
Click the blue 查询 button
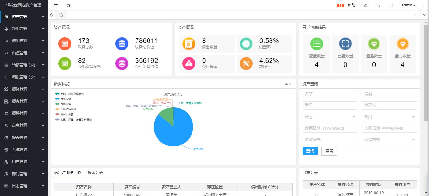pyautogui.click(x=310, y=151)
